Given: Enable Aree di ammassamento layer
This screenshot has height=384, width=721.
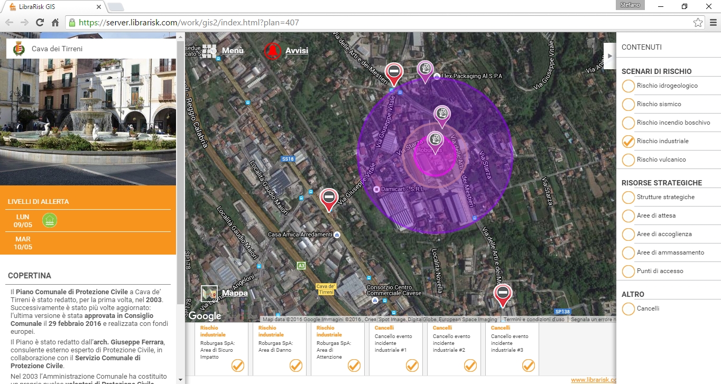Looking at the screenshot, I should [628, 253].
